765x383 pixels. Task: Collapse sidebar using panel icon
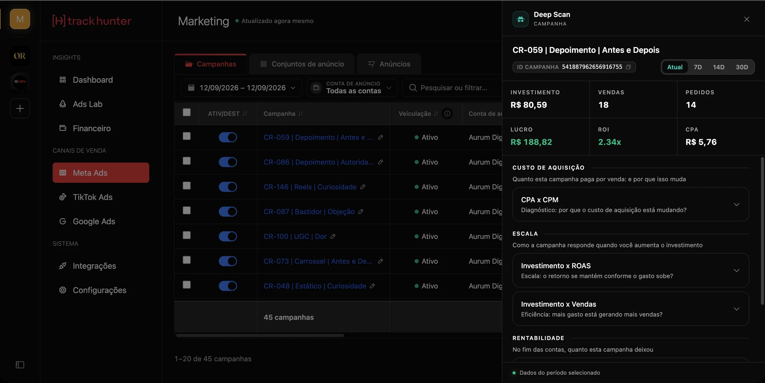[20, 365]
